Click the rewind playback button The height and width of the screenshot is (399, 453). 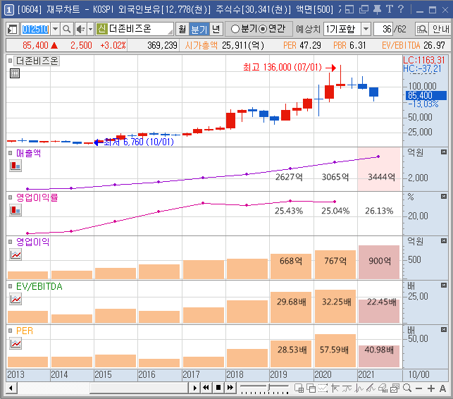coord(206,388)
